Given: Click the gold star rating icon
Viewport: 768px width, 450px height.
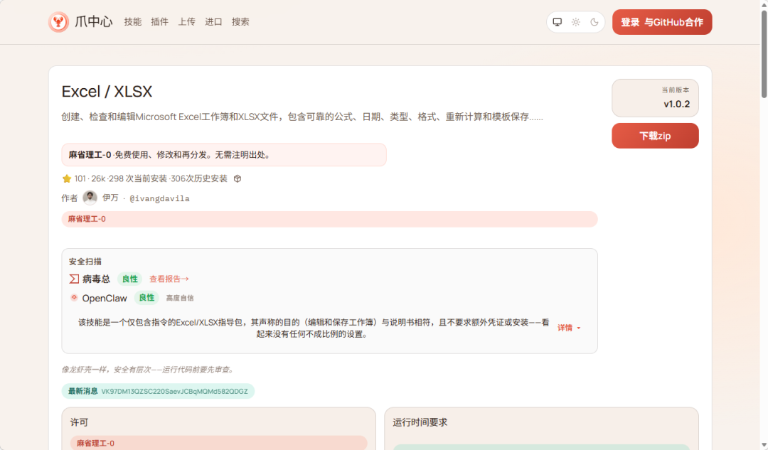Looking at the screenshot, I should point(67,178).
